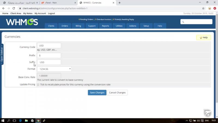
Task: Open File Explorer from the taskbar
Action: click(26, 121)
